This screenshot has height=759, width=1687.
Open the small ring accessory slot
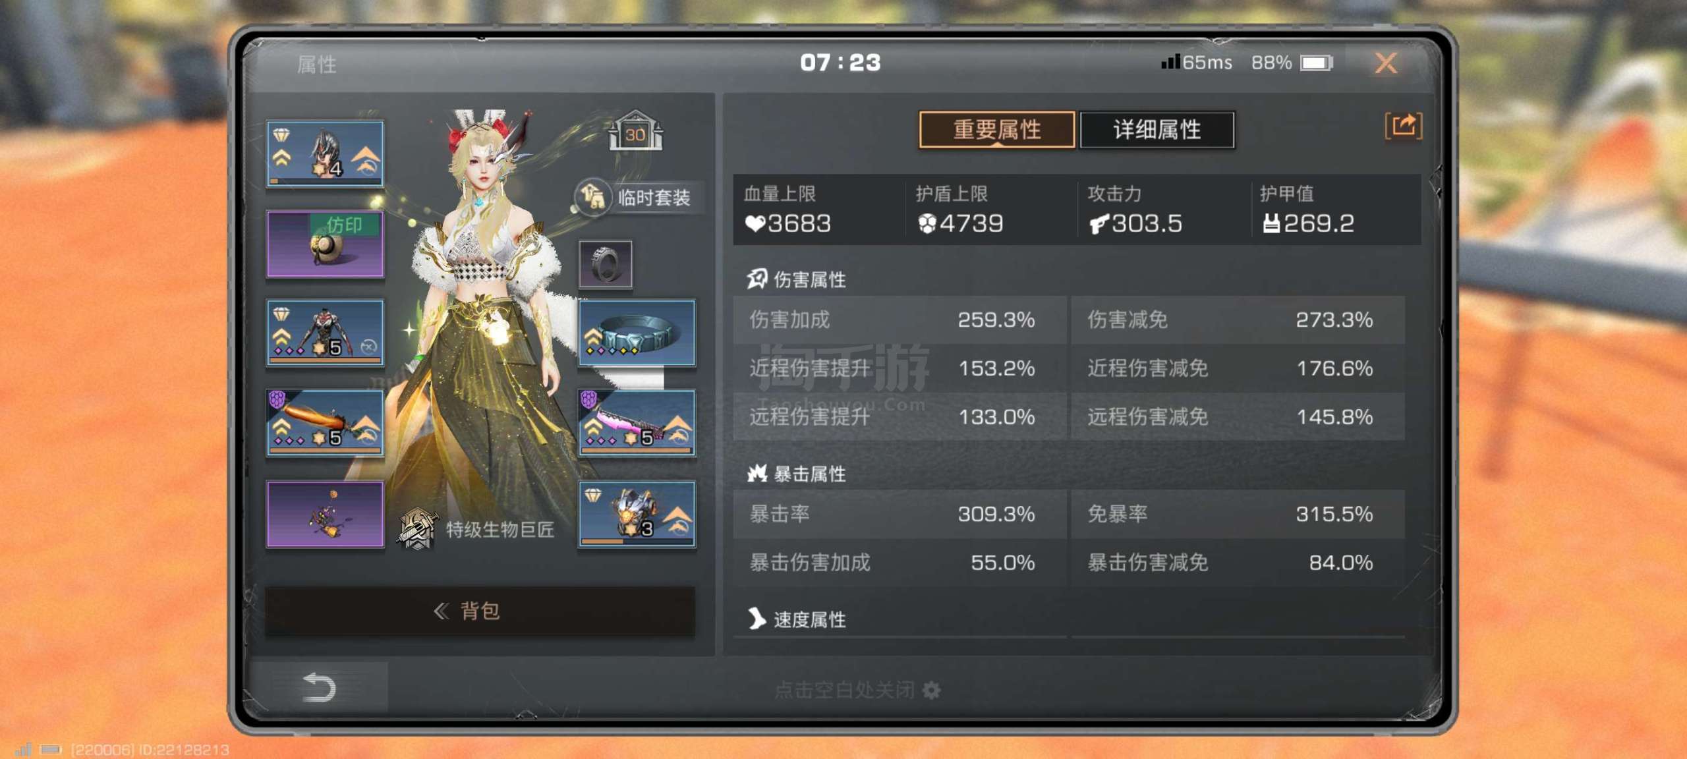pos(606,264)
